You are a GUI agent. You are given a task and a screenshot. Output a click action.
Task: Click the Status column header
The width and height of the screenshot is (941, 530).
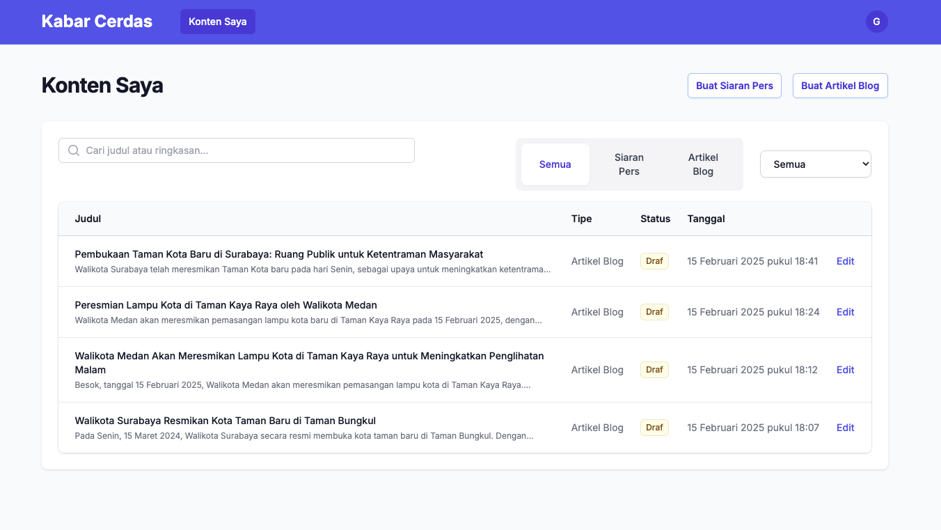pos(655,219)
